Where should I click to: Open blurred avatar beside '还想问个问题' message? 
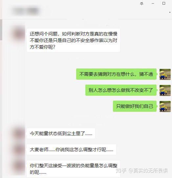pyautogui.click(x=19, y=34)
